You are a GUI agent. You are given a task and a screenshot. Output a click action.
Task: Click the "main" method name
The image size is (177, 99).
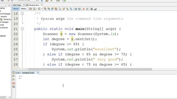click(x=80, y=29)
